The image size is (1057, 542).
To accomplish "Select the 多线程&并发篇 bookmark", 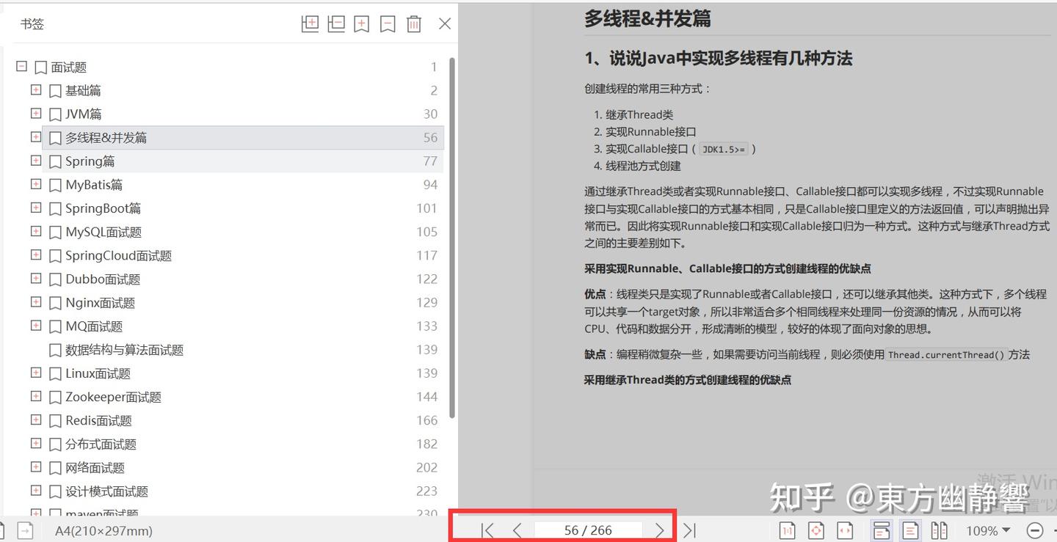I will tap(106, 138).
